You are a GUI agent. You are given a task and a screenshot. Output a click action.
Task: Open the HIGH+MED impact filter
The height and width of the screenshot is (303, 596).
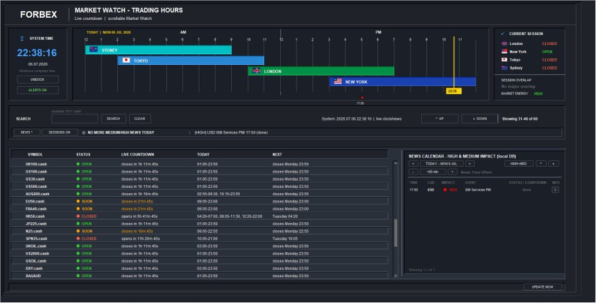[x=519, y=163]
